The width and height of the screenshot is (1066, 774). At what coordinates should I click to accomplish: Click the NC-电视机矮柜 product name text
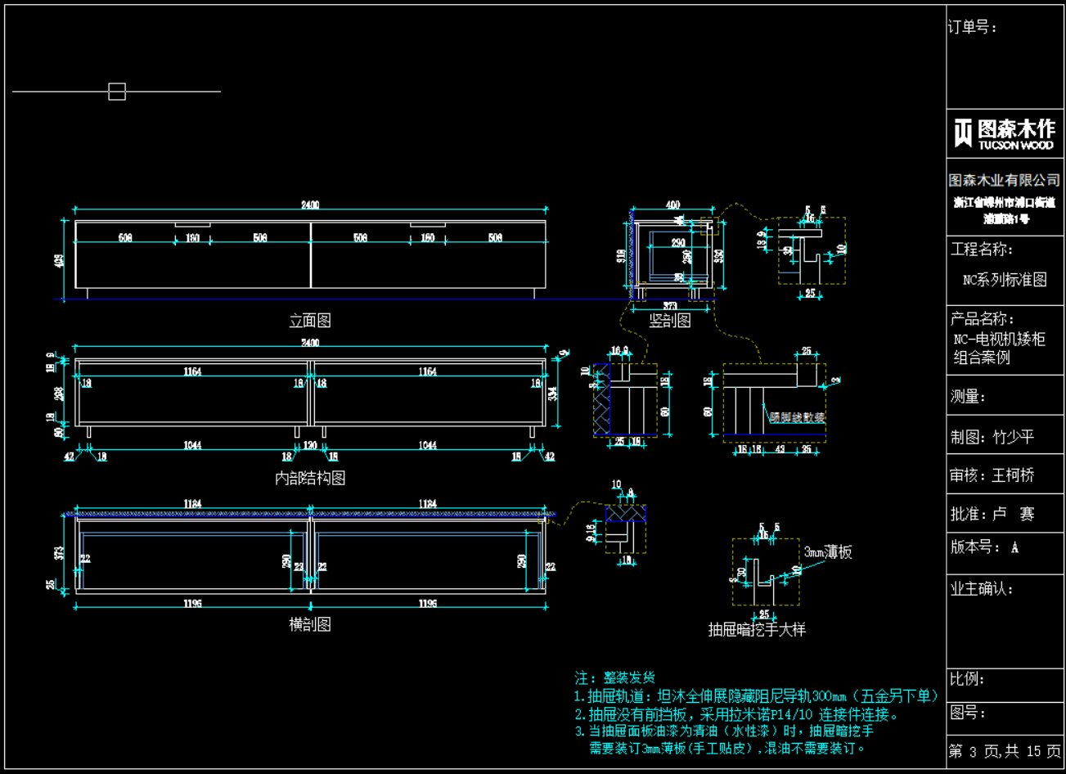click(x=999, y=339)
